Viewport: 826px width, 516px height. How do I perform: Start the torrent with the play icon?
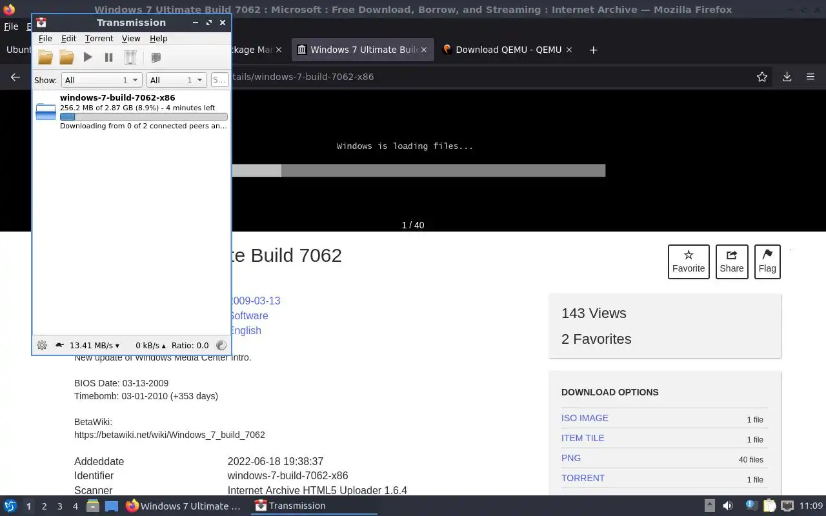pyautogui.click(x=88, y=57)
